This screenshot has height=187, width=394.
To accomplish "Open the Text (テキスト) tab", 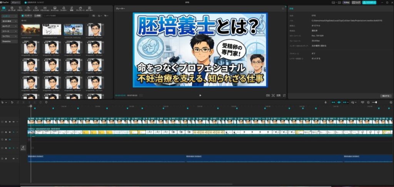I will 20,8.
